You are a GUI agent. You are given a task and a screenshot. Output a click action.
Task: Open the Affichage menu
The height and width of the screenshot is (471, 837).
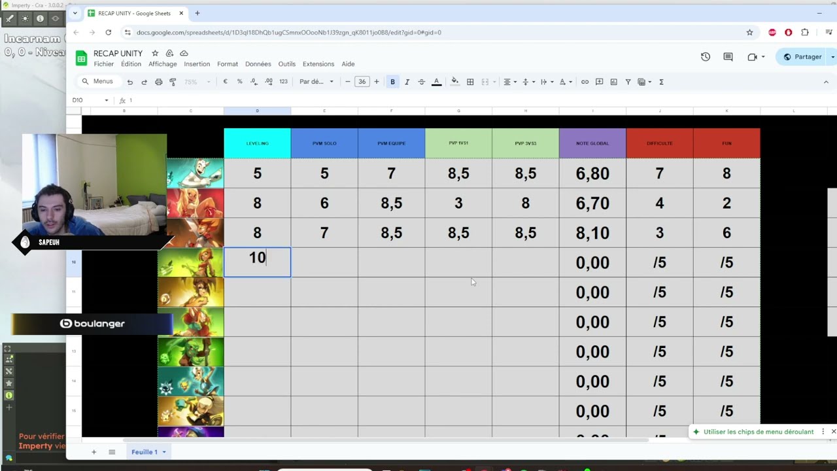pyautogui.click(x=162, y=64)
